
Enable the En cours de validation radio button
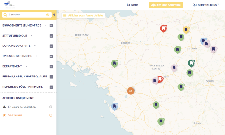(x=51, y=107)
